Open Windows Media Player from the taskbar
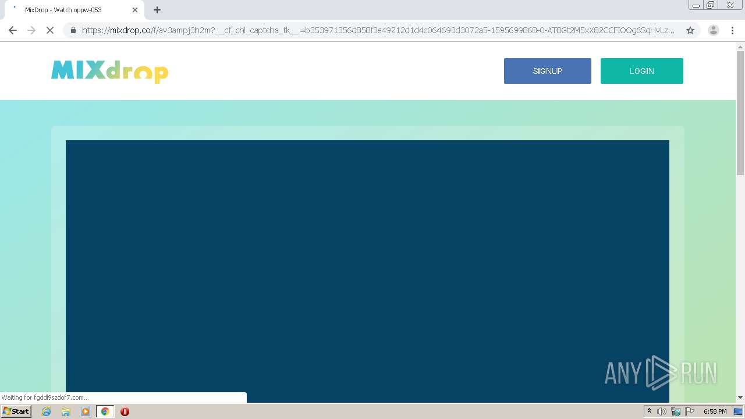The image size is (745, 419). coord(86,411)
